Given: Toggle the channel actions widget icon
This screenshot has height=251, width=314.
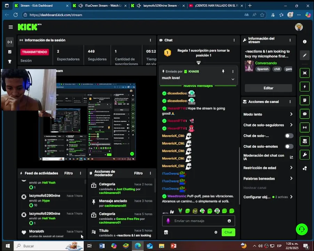Looking at the screenshot, I should (x=305, y=141).
